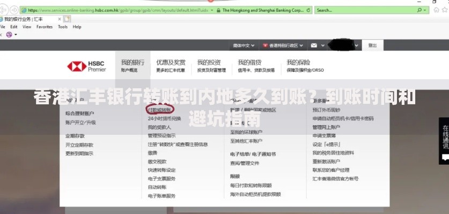Open the 注册"转数快"或查看注册信息 link

(x=178, y=144)
